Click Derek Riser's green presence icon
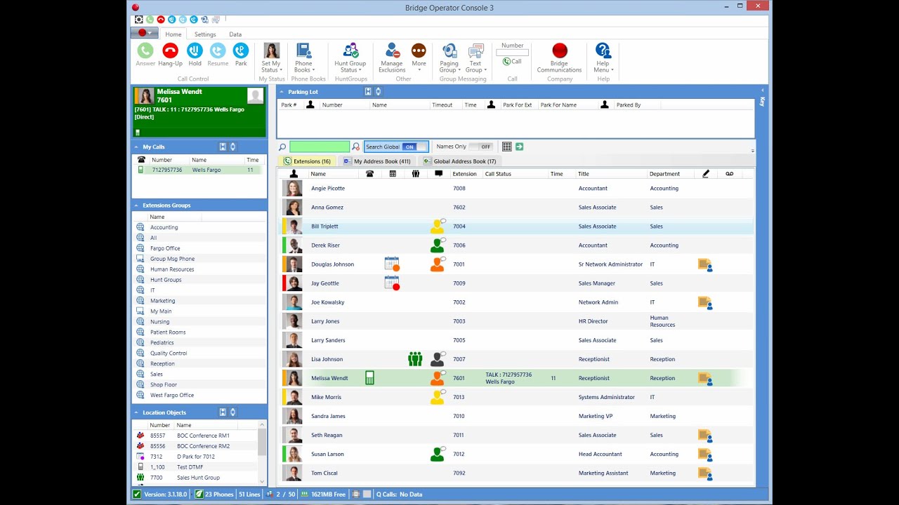This screenshot has width=899, height=505. [438, 245]
